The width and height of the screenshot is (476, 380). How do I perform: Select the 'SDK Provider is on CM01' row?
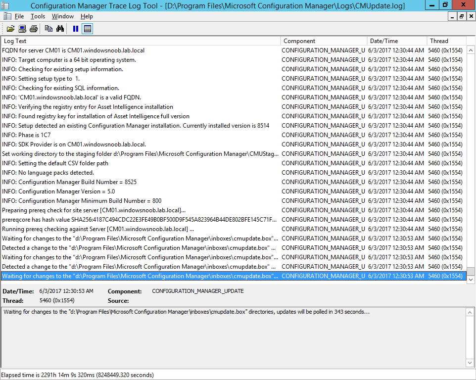tap(234, 144)
